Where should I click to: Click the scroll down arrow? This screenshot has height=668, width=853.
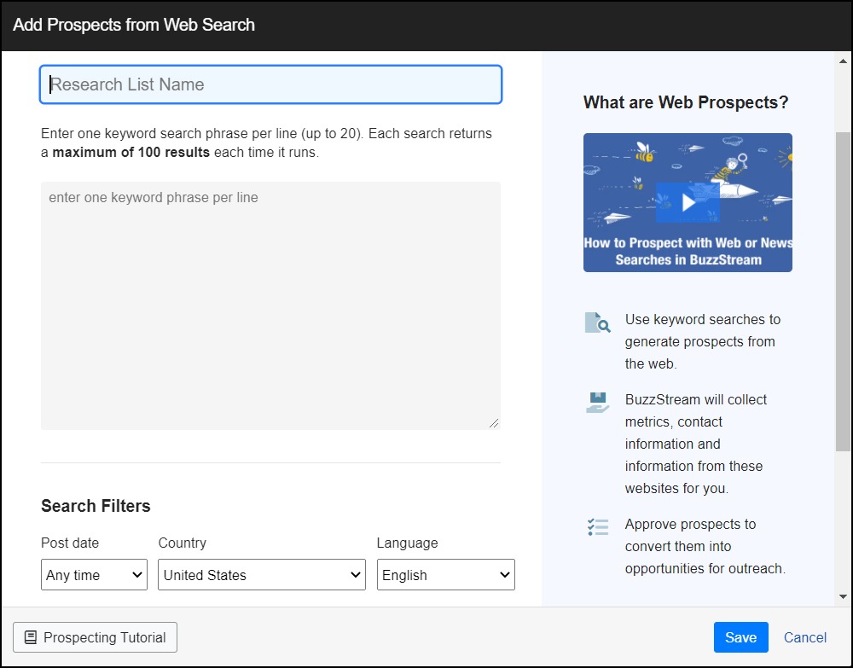[844, 596]
